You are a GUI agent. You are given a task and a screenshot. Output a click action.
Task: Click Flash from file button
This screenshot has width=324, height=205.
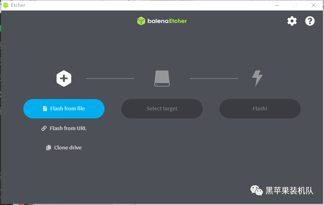64,109
